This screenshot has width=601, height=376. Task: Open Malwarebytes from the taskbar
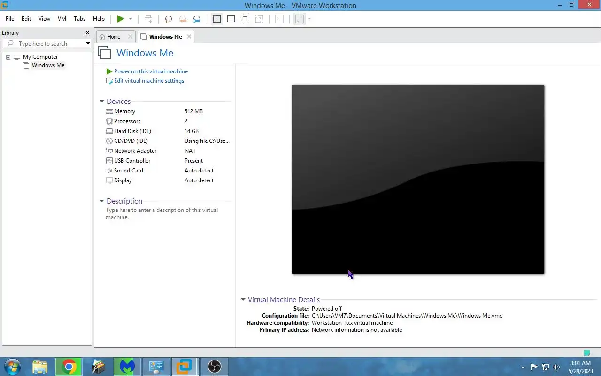[127, 367]
